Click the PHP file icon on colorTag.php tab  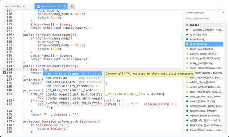tap(8, 7)
